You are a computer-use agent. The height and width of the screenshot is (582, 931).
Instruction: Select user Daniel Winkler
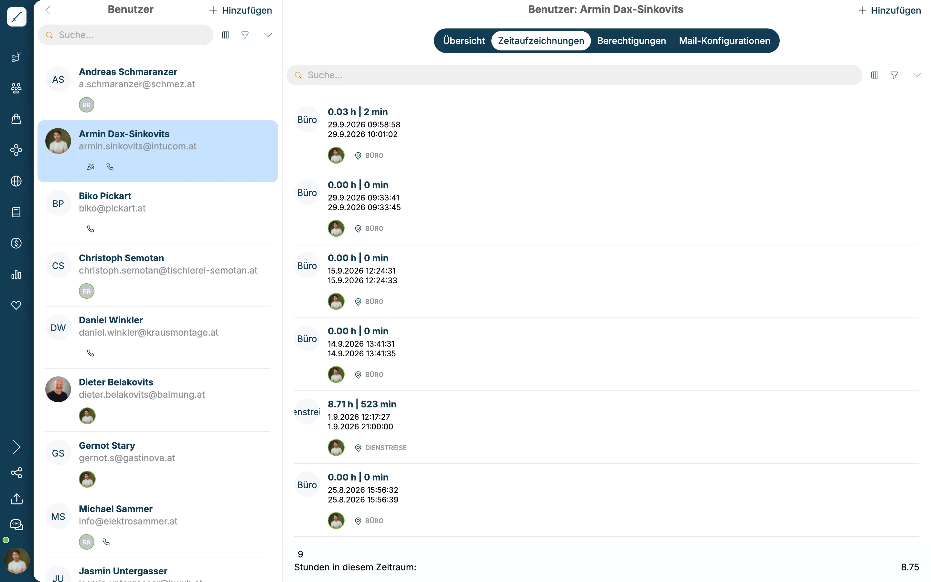(x=158, y=337)
